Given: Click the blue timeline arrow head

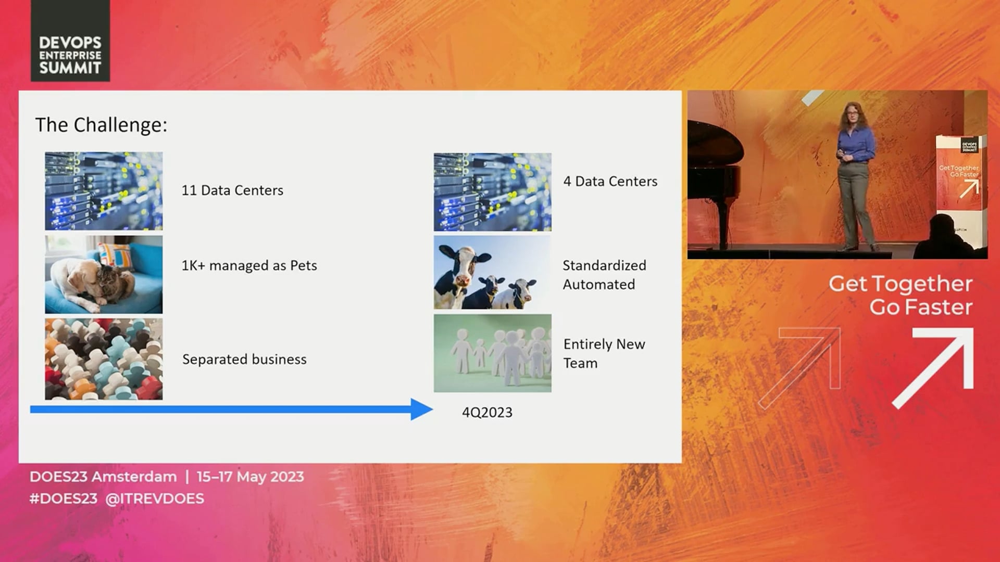Looking at the screenshot, I should [x=421, y=410].
